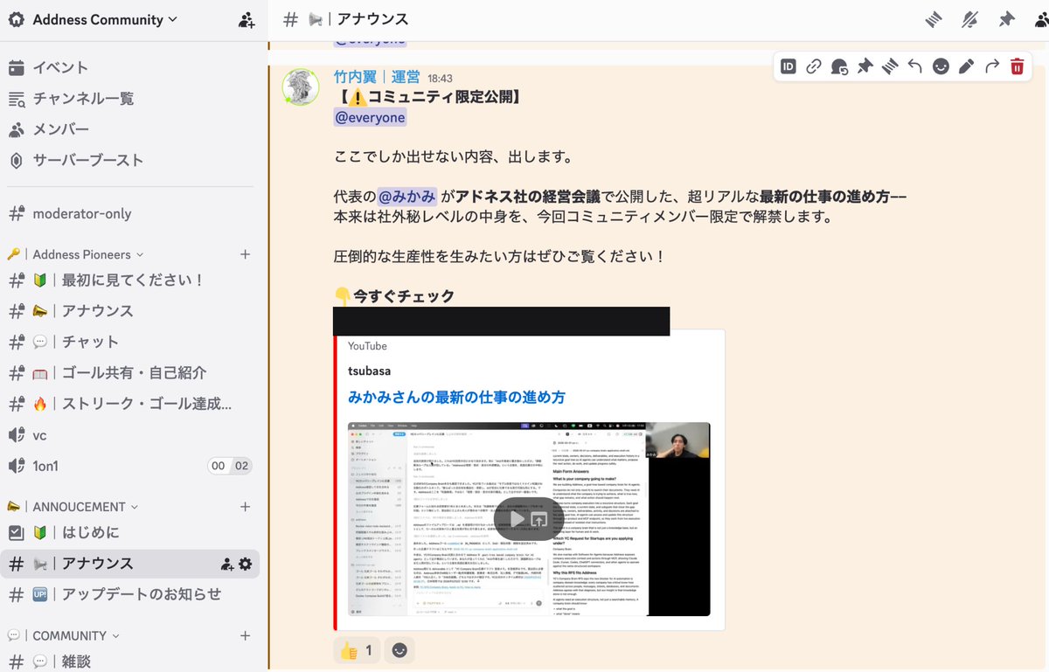The width and height of the screenshot is (1049, 672).
Task: Toggle the thumbs-up reaction with count 1
Action: click(x=357, y=650)
